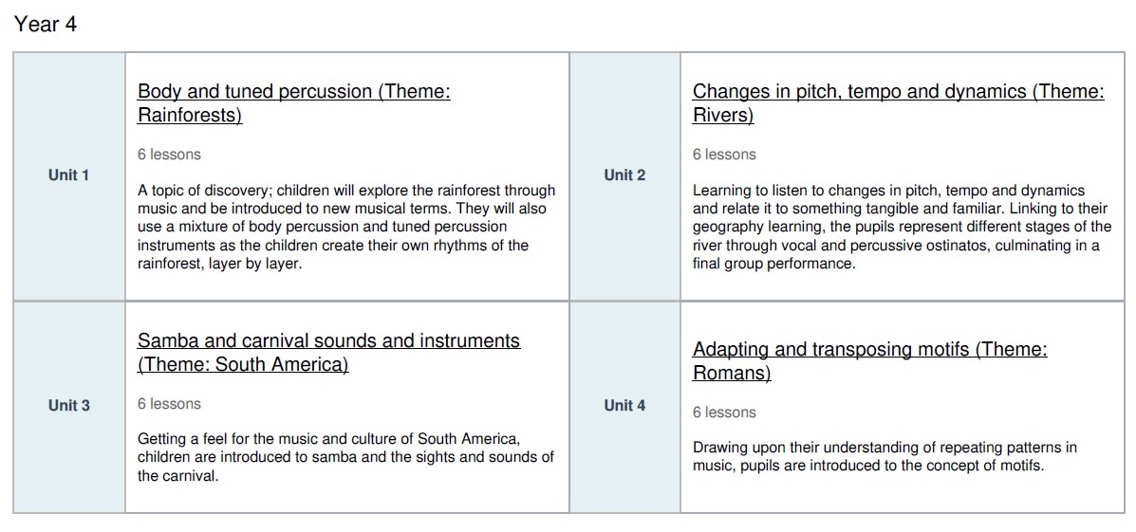The width and height of the screenshot is (1136, 532).
Task: Open the Body and tuned percussion unit link
Action: [293, 92]
